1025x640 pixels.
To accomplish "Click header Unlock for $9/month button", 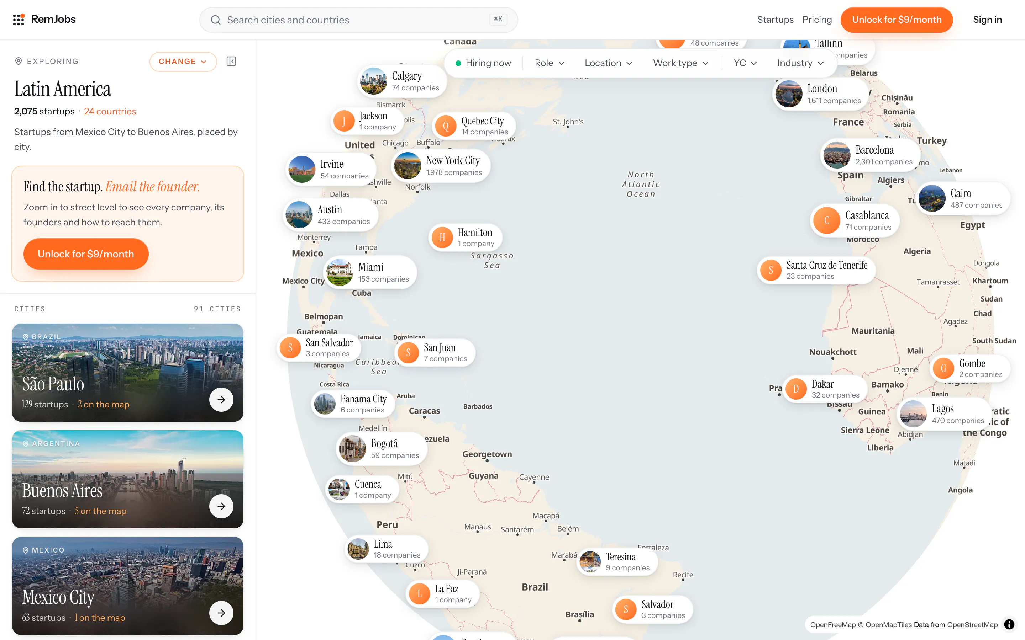I will point(897,20).
